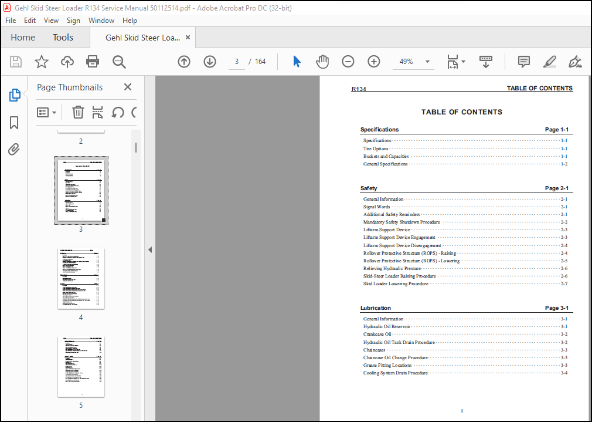592x422 pixels.
Task: Activate the Hand pan tool
Action: pyautogui.click(x=322, y=62)
